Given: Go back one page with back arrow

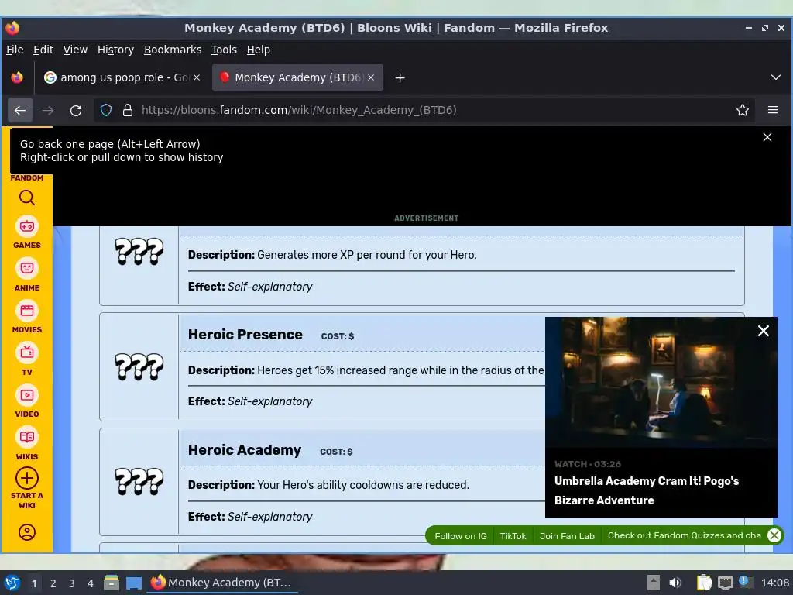Looking at the screenshot, I should click(x=20, y=110).
